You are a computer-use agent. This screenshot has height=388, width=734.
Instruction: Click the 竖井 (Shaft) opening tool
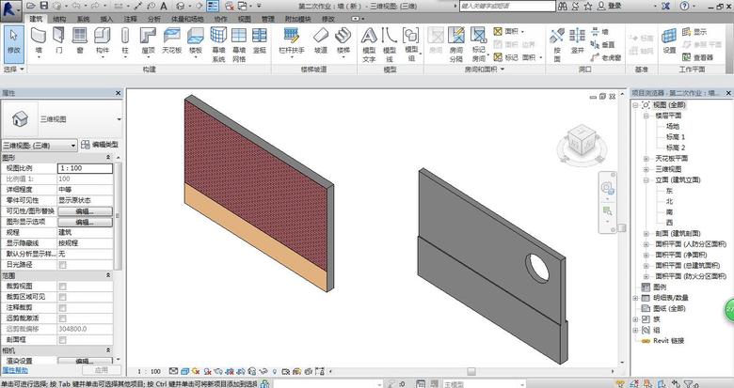click(x=579, y=39)
